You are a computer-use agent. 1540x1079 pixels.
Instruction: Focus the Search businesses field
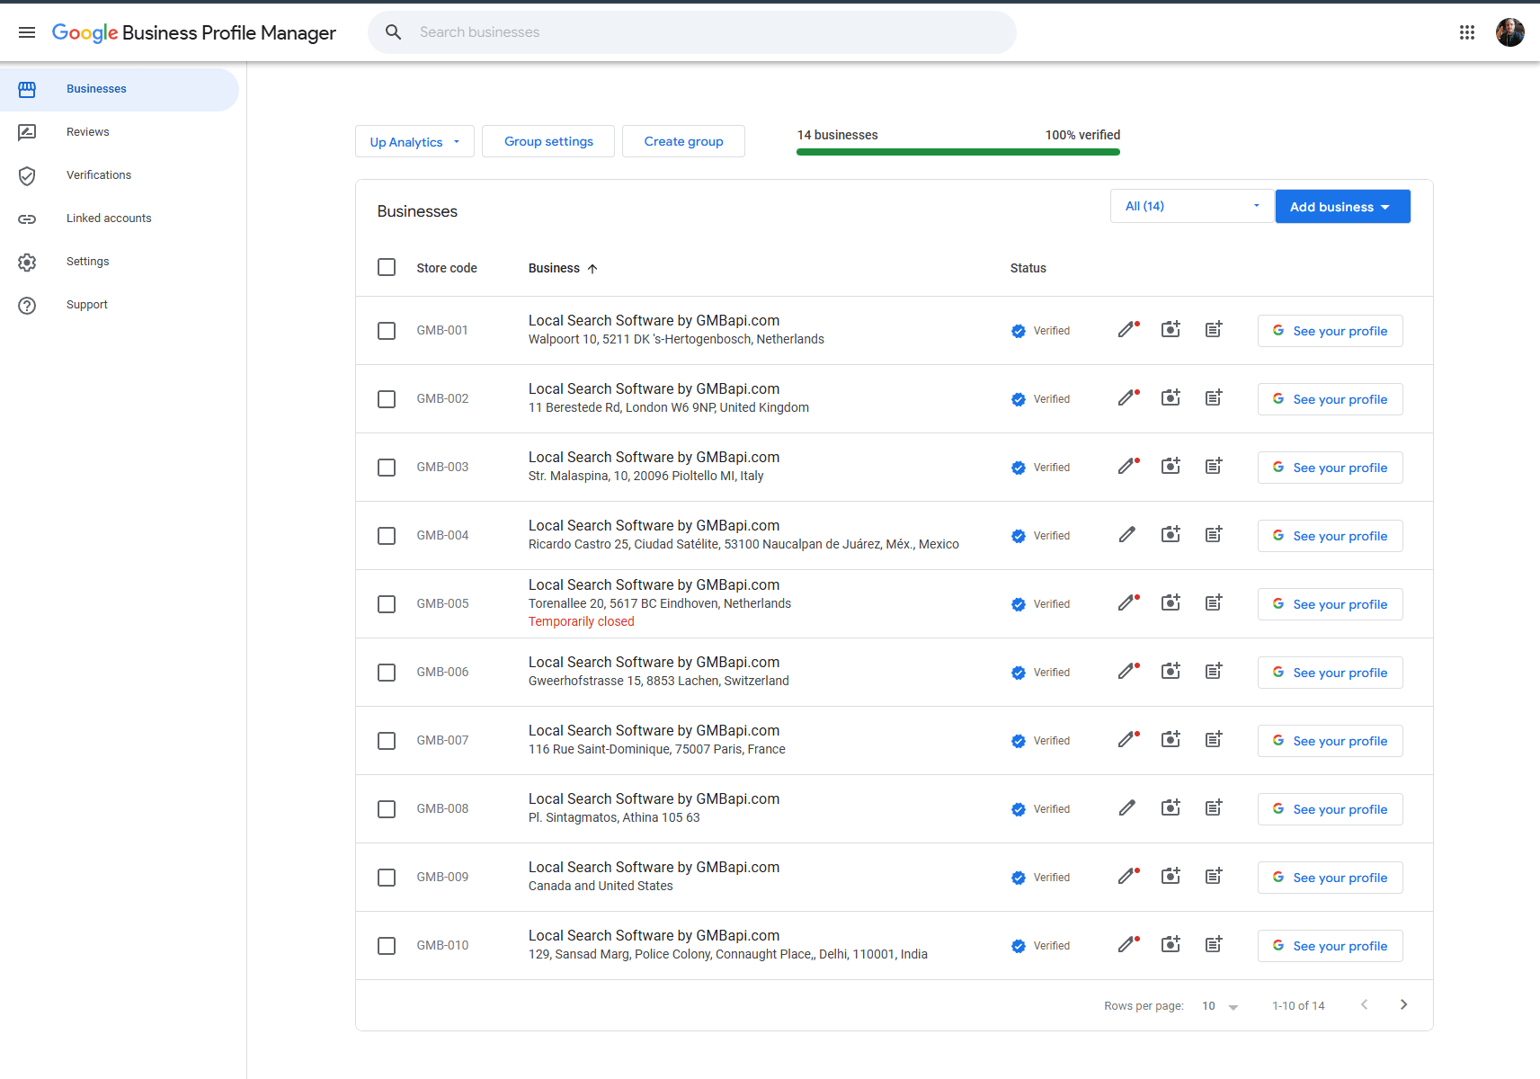click(x=692, y=32)
